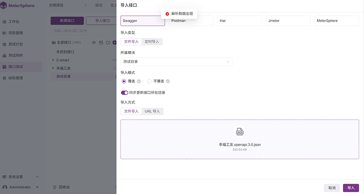
Task: Click the 取消 button
Action: (332, 188)
